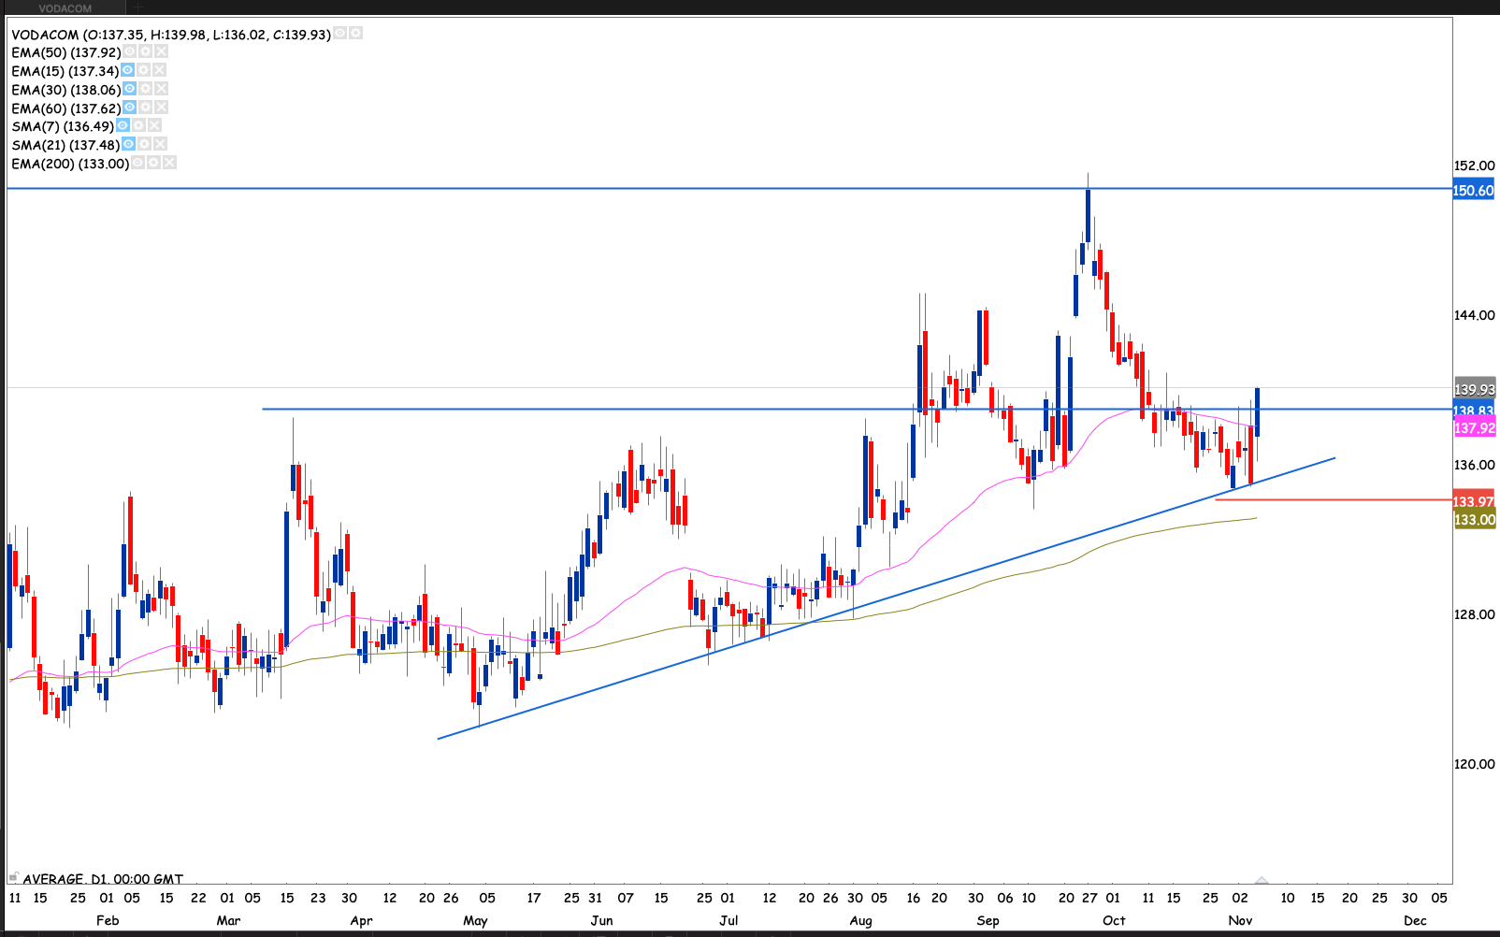Viewport: 1500px width, 937px height.
Task: Open EMA(50) indicator settings gear
Action: (146, 52)
